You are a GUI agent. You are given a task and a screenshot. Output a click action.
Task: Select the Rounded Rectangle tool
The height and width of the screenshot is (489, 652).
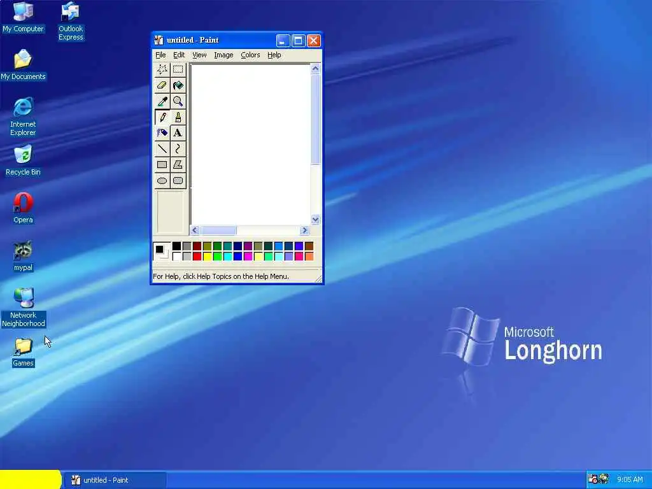coord(178,180)
